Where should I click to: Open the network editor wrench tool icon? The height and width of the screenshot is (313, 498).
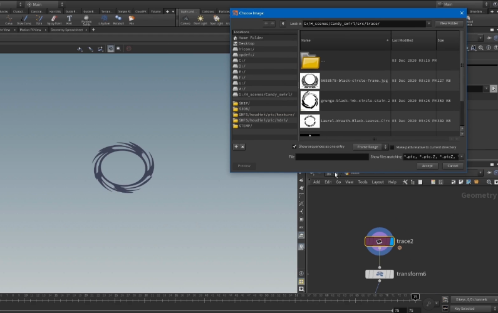pyautogui.click(x=405, y=182)
